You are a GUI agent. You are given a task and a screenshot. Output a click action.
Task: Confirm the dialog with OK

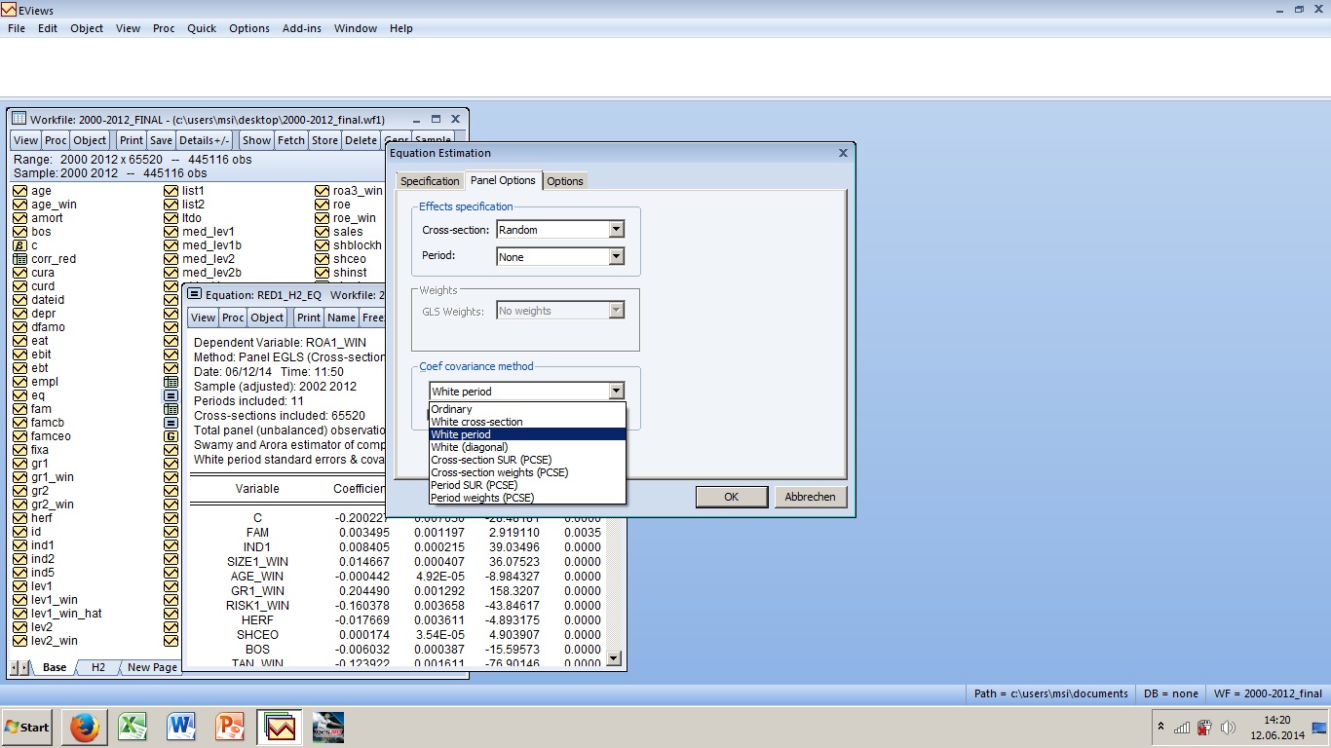coord(731,497)
